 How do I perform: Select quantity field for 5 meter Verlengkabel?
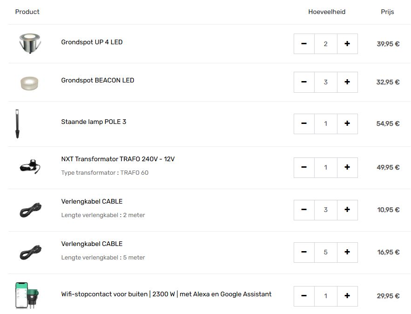[325, 252]
